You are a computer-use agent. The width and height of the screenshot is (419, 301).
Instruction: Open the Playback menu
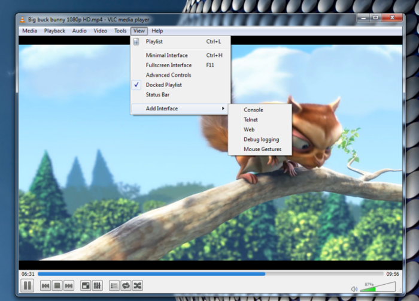coord(54,31)
